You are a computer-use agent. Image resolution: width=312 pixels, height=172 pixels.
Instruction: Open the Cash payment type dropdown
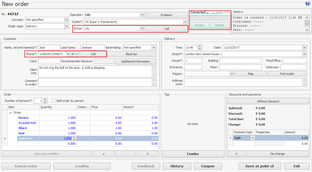pos(252,138)
